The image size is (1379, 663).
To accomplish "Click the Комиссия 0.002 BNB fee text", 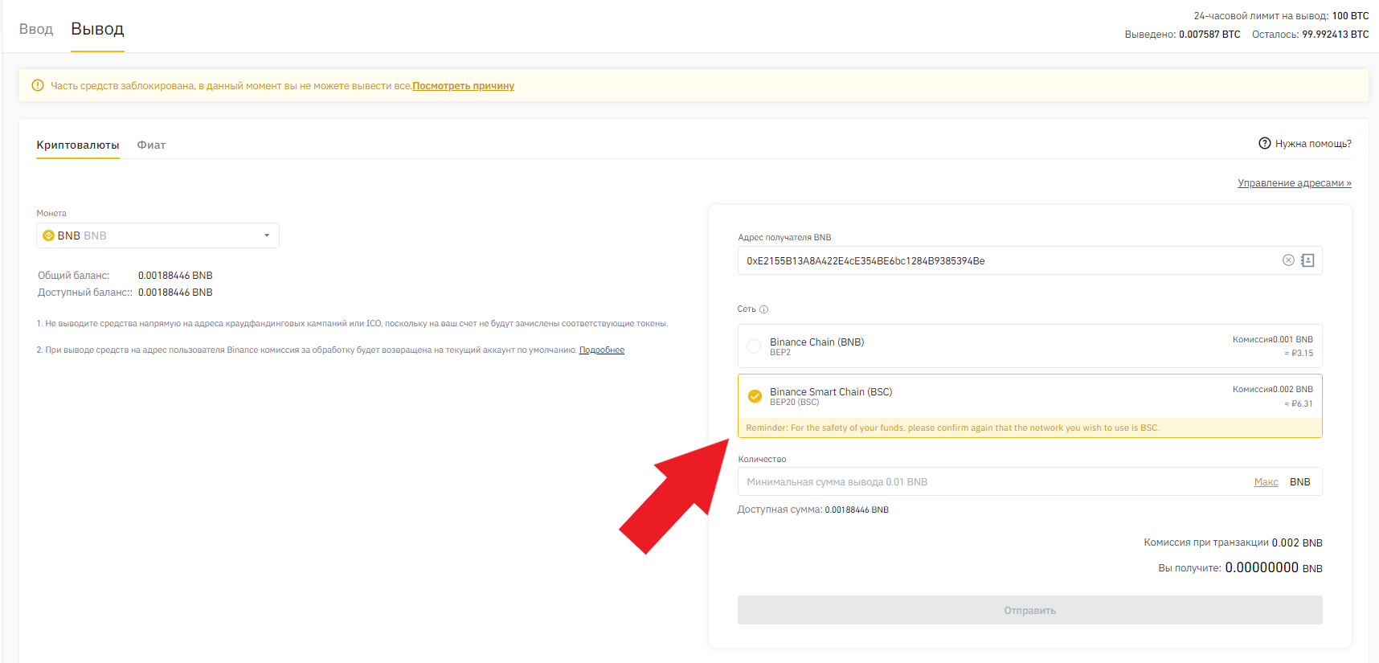I will click(x=1273, y=390).
